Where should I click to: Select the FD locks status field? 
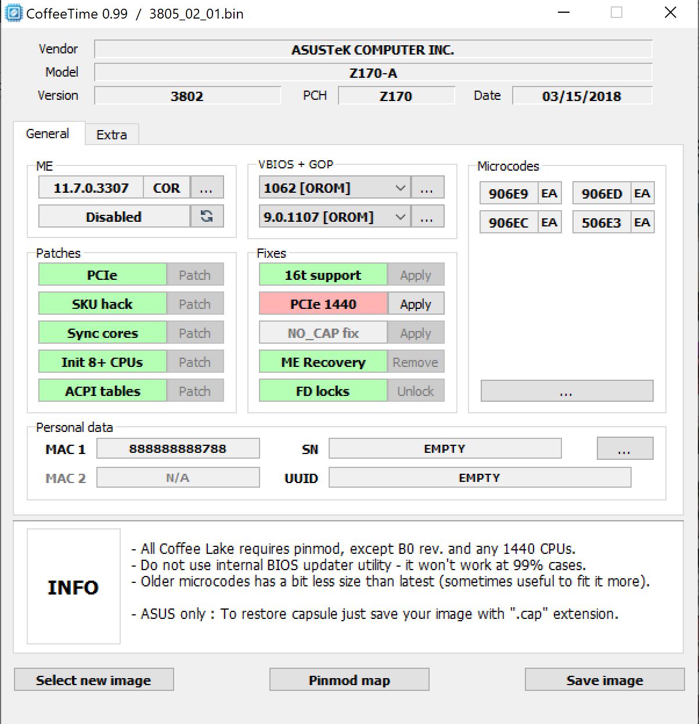pyautogui.click(x=323, y=391)
